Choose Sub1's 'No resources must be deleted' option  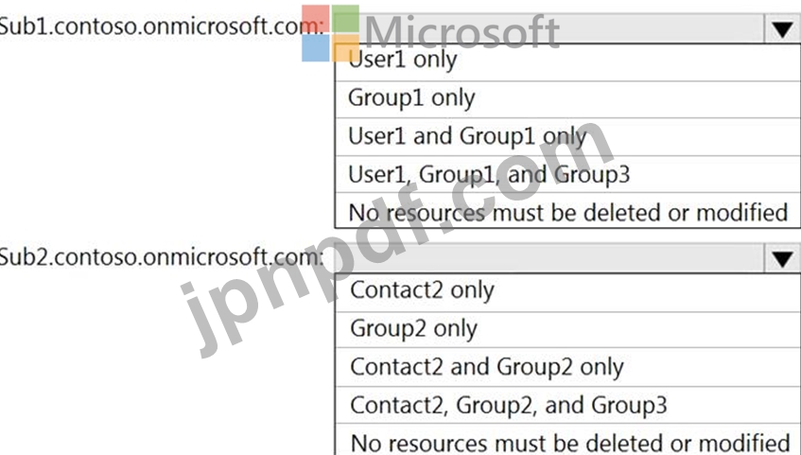[x=567, y=211]
